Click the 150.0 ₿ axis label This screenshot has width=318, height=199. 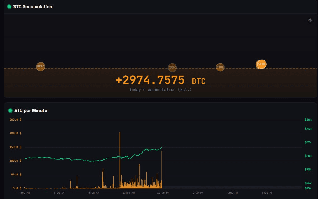(15, 147)
